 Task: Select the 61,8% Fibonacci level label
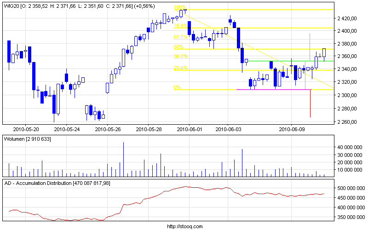tap(180, 37)
